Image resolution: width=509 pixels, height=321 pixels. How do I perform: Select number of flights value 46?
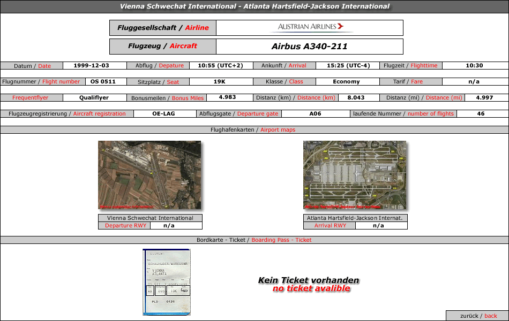[481, 114]
